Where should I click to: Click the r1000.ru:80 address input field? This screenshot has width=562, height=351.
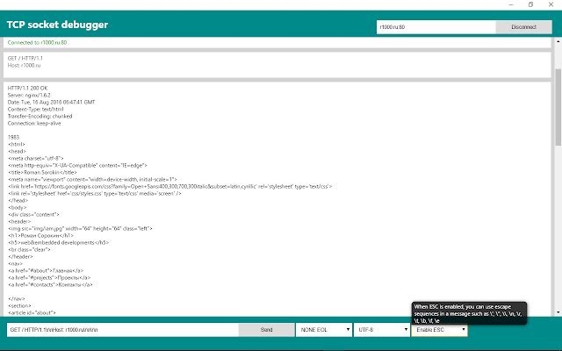(436, 27)
